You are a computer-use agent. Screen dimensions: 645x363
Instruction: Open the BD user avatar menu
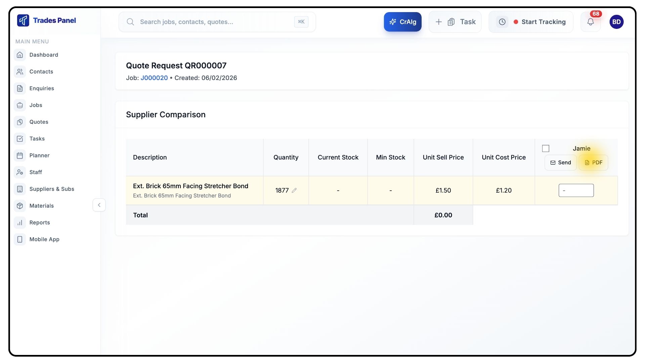click(x=616, y=22)
